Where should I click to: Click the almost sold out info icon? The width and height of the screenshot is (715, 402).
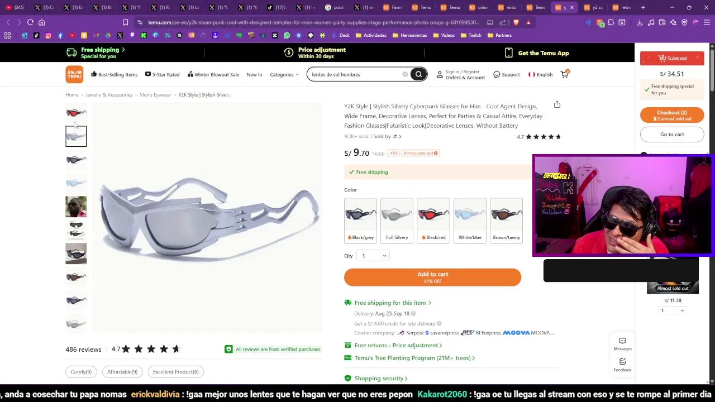point(436,153)
